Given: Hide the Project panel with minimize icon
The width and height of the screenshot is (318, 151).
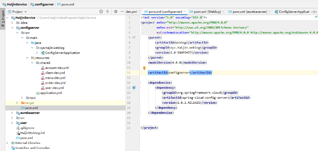Looking at the screenshot, I should [x=122, y=12].
